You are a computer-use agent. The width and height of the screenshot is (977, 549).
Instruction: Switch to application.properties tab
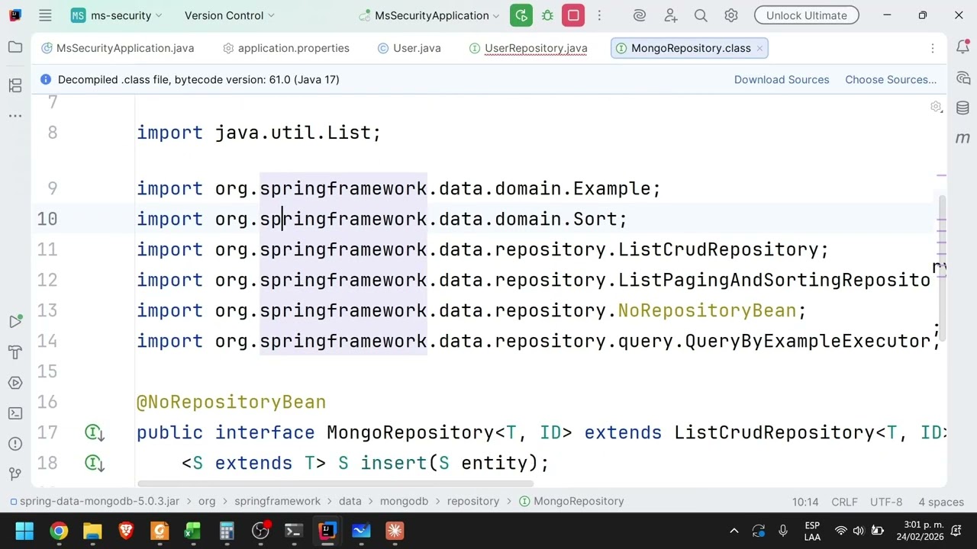[x=285, y=48]
